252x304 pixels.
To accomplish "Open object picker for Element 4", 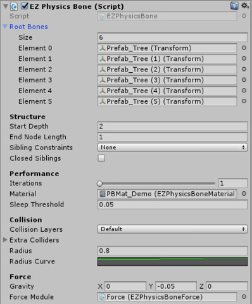I will [x=244, y=91].
